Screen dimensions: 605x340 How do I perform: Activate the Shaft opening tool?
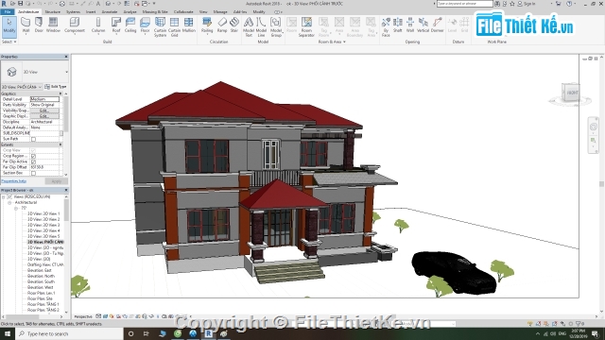398,25
